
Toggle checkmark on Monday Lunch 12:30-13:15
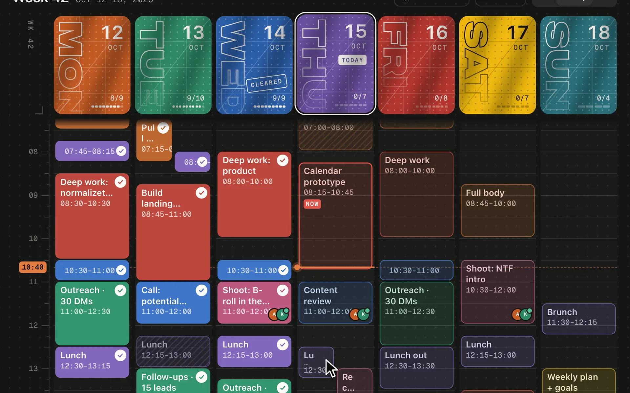[120, 355]
